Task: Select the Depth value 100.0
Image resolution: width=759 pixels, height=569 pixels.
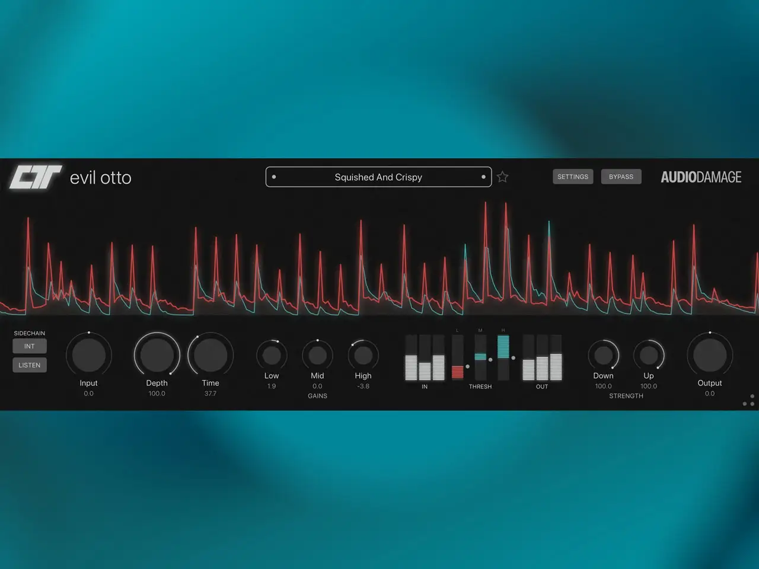Action: coord(157,394)
